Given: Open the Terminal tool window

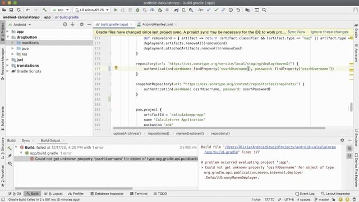Looking at the screenshot, I should pyautogui.click(x=139, y=194).
